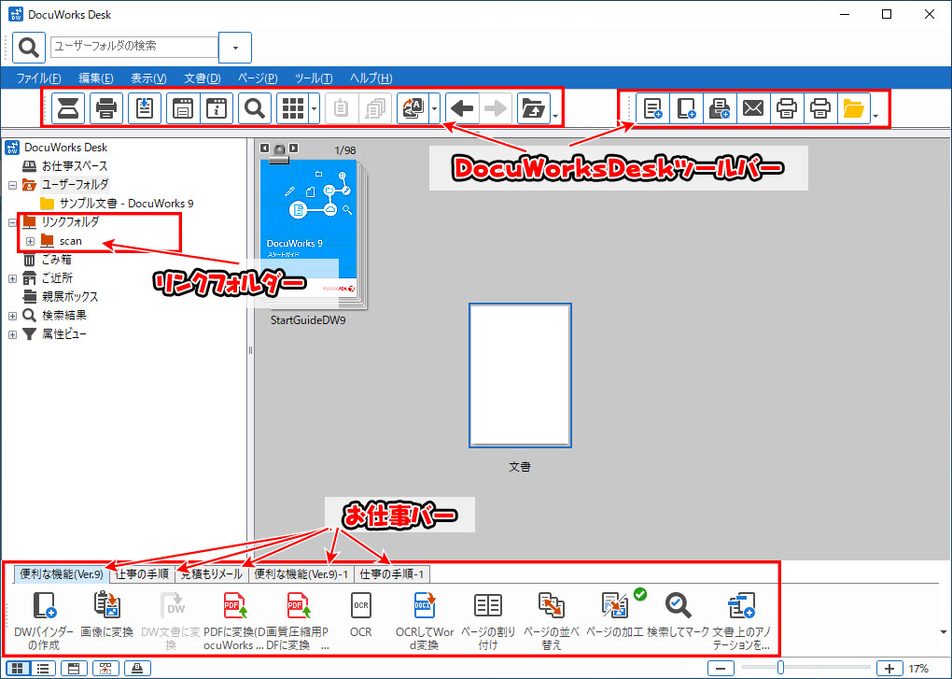This screenshot has width=952, height=679.
Task: Switch to the 便利な機能(Ver.9)-1 tab
Action: pos(301,574)
